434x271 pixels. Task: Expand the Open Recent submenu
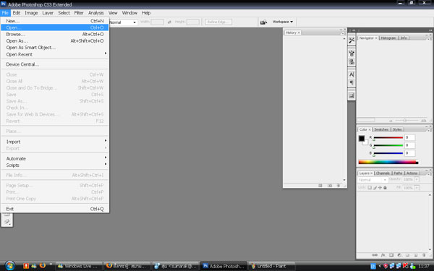pos(54,54)
